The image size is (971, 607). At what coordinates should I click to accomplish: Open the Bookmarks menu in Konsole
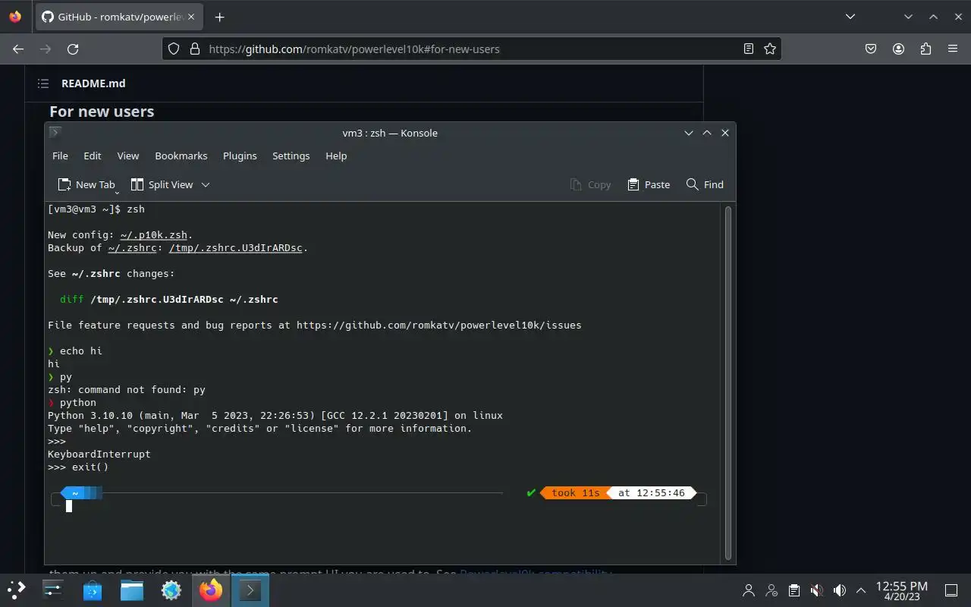tap(181, 156)
